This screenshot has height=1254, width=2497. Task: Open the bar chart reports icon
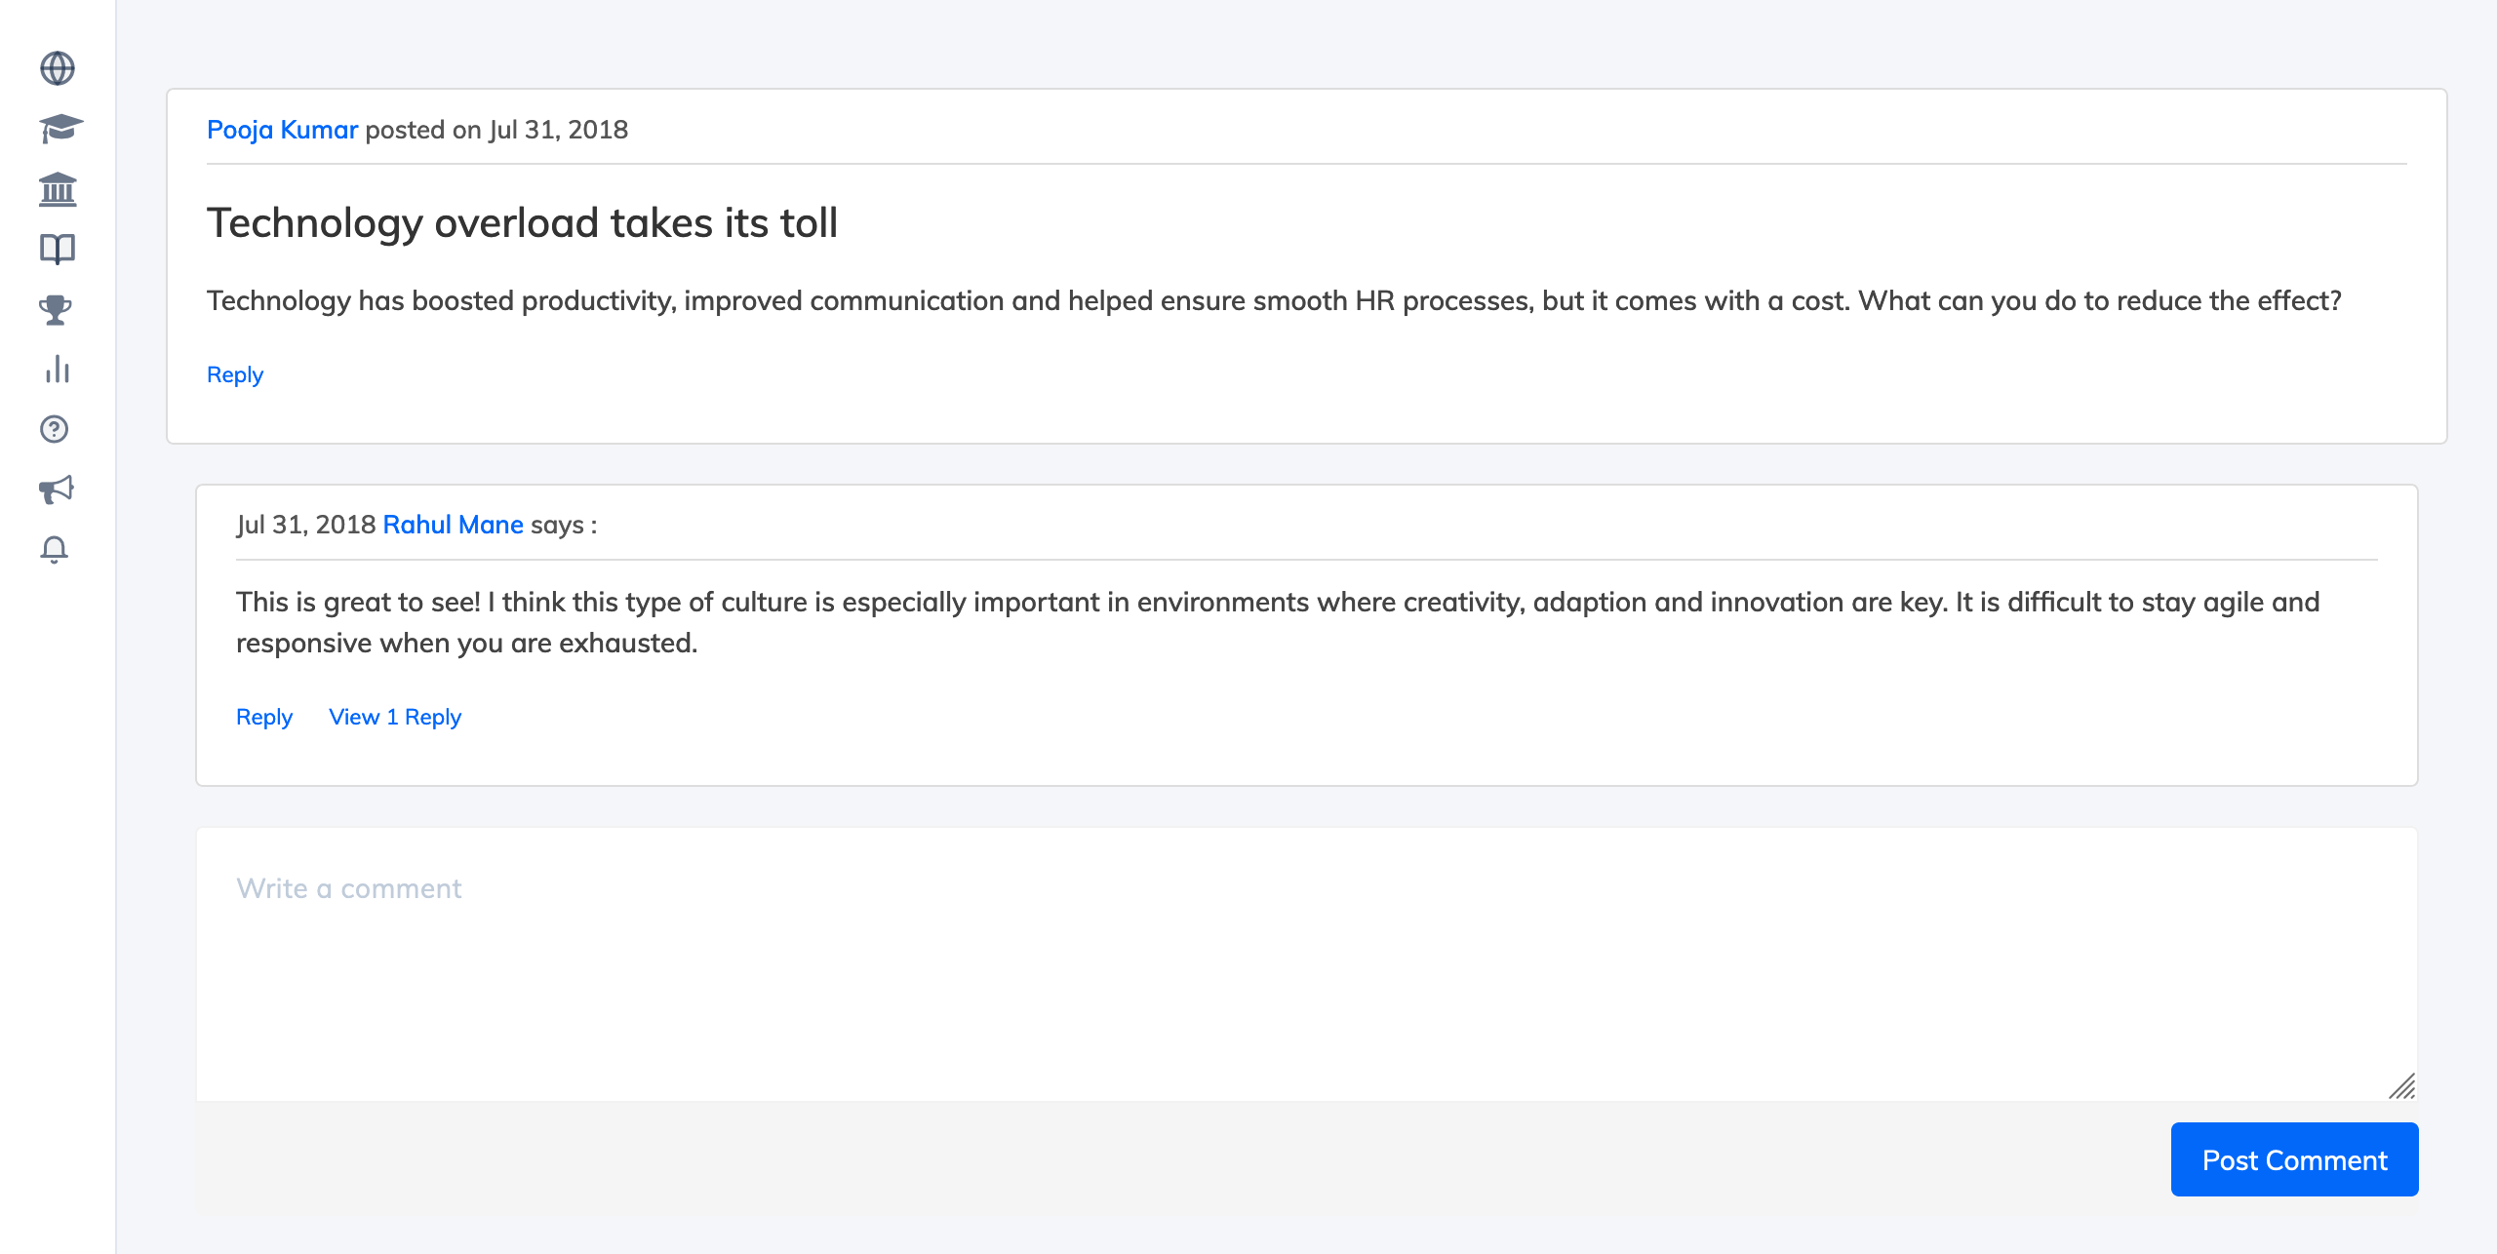[x=58, y=370]
